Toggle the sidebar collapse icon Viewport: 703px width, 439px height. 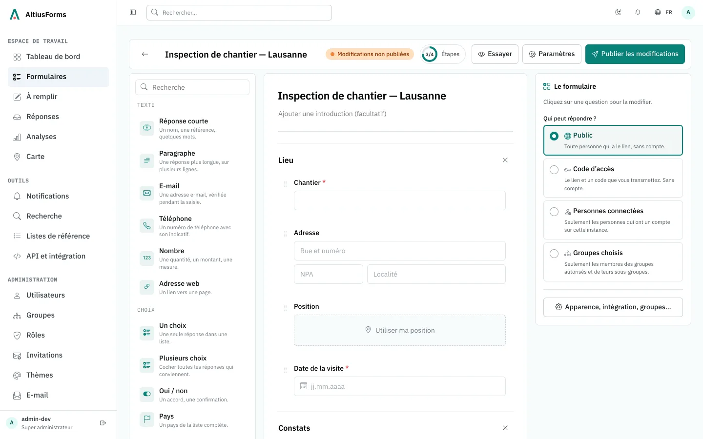[133, 12]
